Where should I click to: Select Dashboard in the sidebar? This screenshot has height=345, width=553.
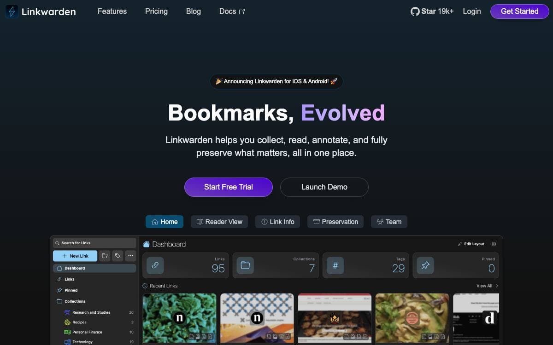tap(94, 268)
